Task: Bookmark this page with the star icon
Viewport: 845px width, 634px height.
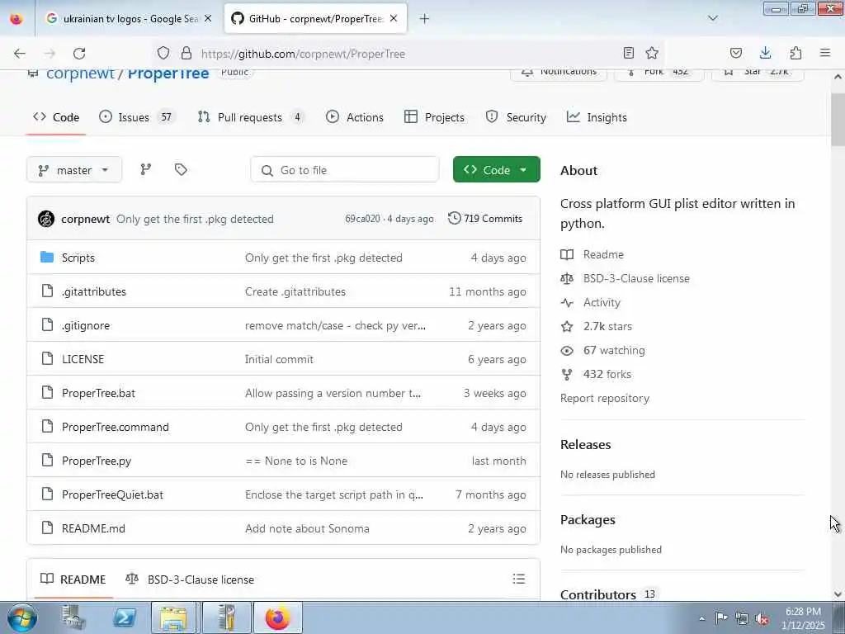Action: pyautogui.click(x=652, y=53)
